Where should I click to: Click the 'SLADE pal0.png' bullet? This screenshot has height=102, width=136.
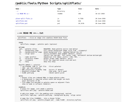pos(42,73)
